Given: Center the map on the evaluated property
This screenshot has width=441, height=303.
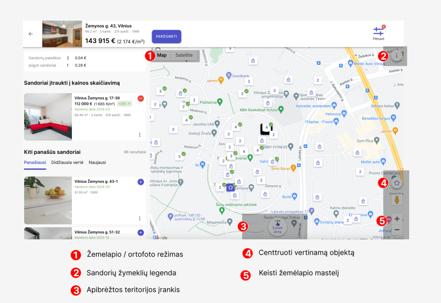Looking at the screenshot, I should tap(397, 183).
